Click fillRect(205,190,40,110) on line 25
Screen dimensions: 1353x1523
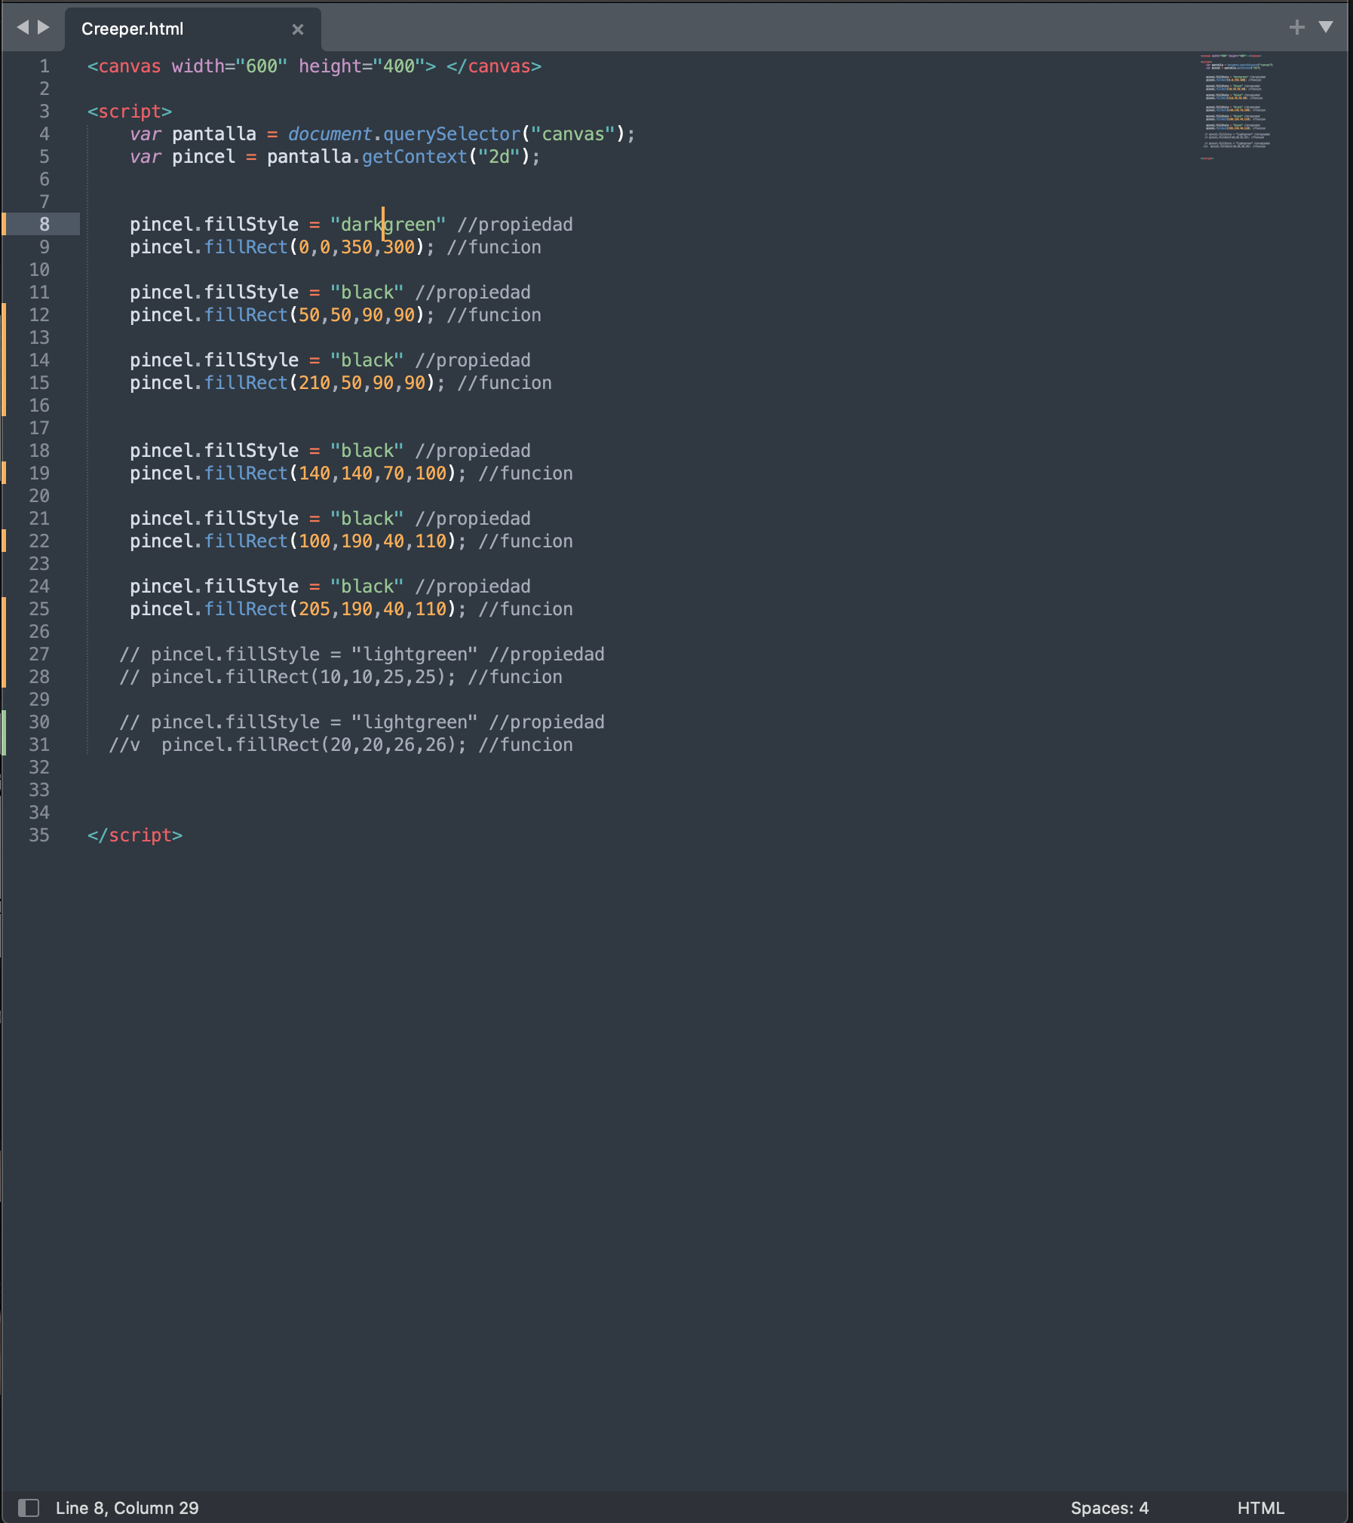click(x=330, y=609)
